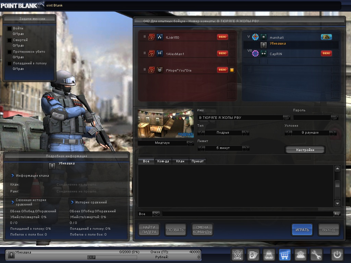The image size is (351, 263).
Task: Open the backpack inventory icon
Action: (269, 255)
